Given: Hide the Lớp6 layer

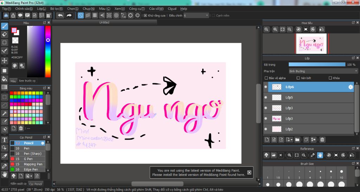Looking at the screenshot, I should tap(266, 87).
